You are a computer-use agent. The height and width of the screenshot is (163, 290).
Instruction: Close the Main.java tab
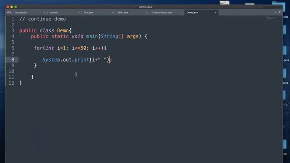point(147,13)
